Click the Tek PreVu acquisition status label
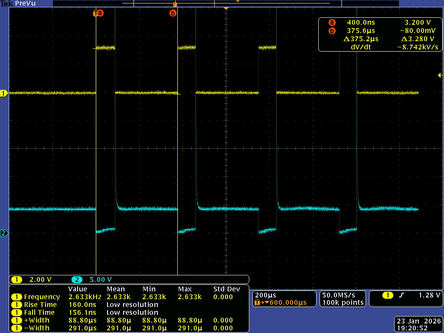Viewport: 444px width, 333px height. point(19,3)
